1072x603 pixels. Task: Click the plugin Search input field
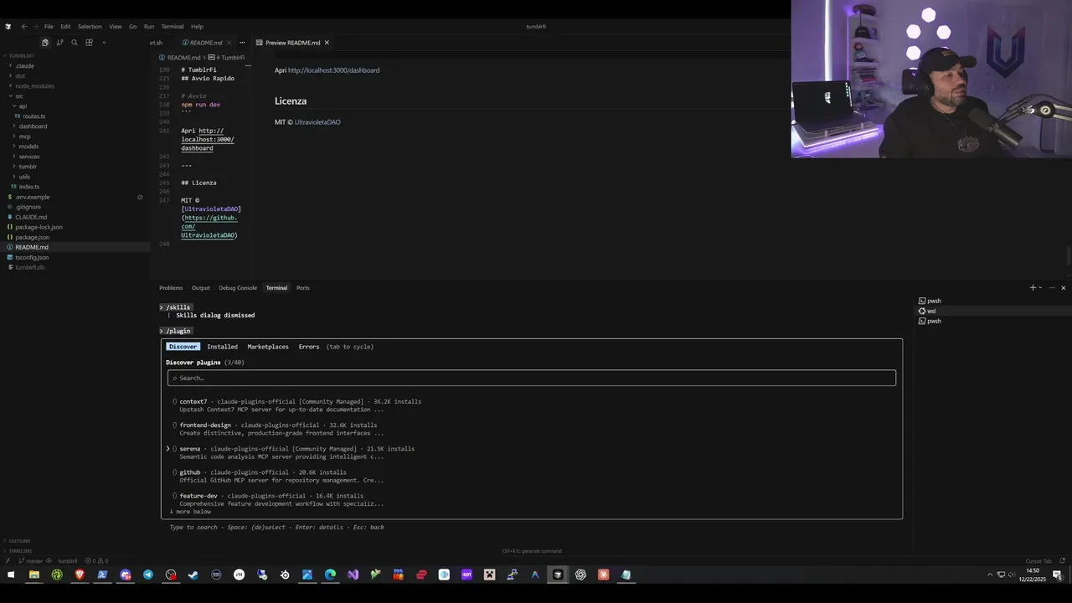point(532,378)
